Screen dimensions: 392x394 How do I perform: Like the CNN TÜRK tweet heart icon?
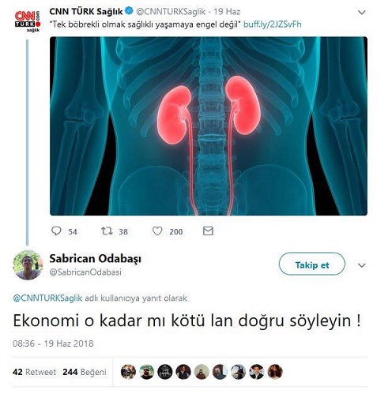(x=157, y=231)
